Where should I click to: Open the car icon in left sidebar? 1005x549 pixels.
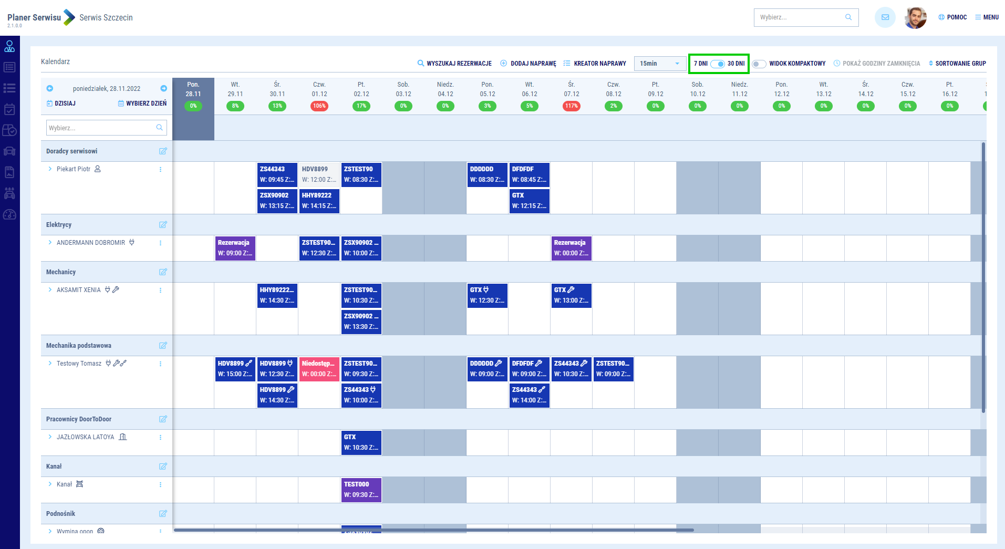click(x=9, y=151)
